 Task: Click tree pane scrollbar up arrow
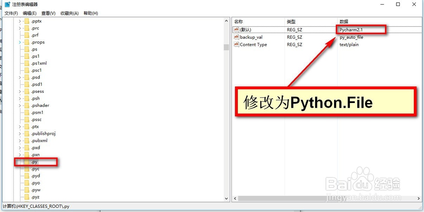[226, 20]
